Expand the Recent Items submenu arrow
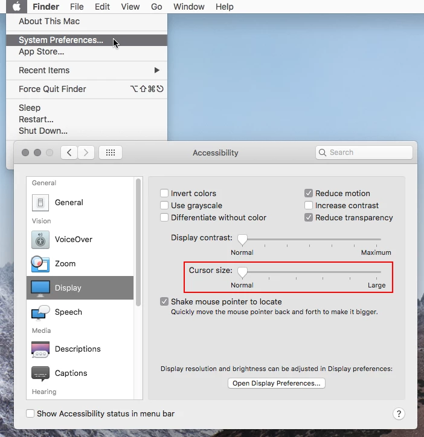This screenshot has width=424, height=437. (157, 70)
